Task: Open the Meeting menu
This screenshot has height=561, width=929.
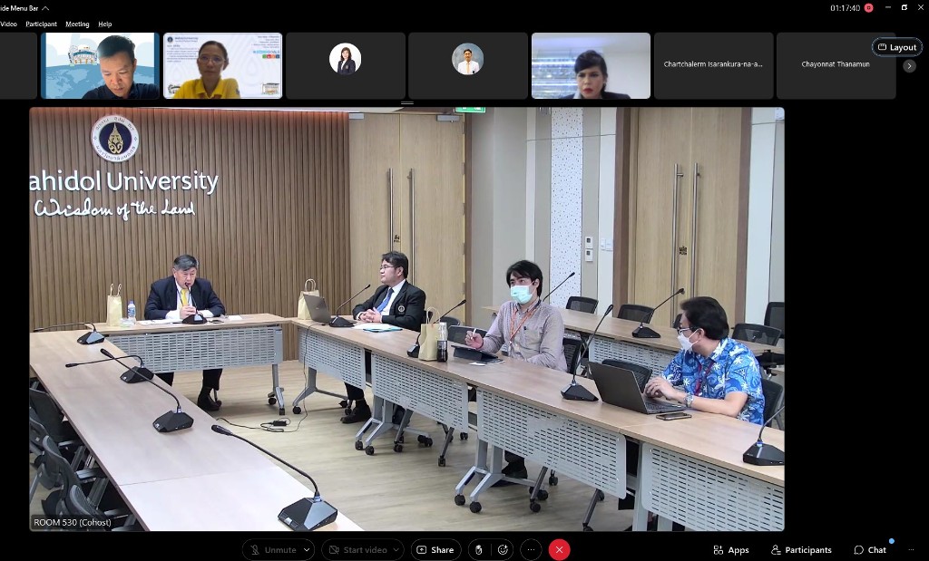Action: [77, 24]
